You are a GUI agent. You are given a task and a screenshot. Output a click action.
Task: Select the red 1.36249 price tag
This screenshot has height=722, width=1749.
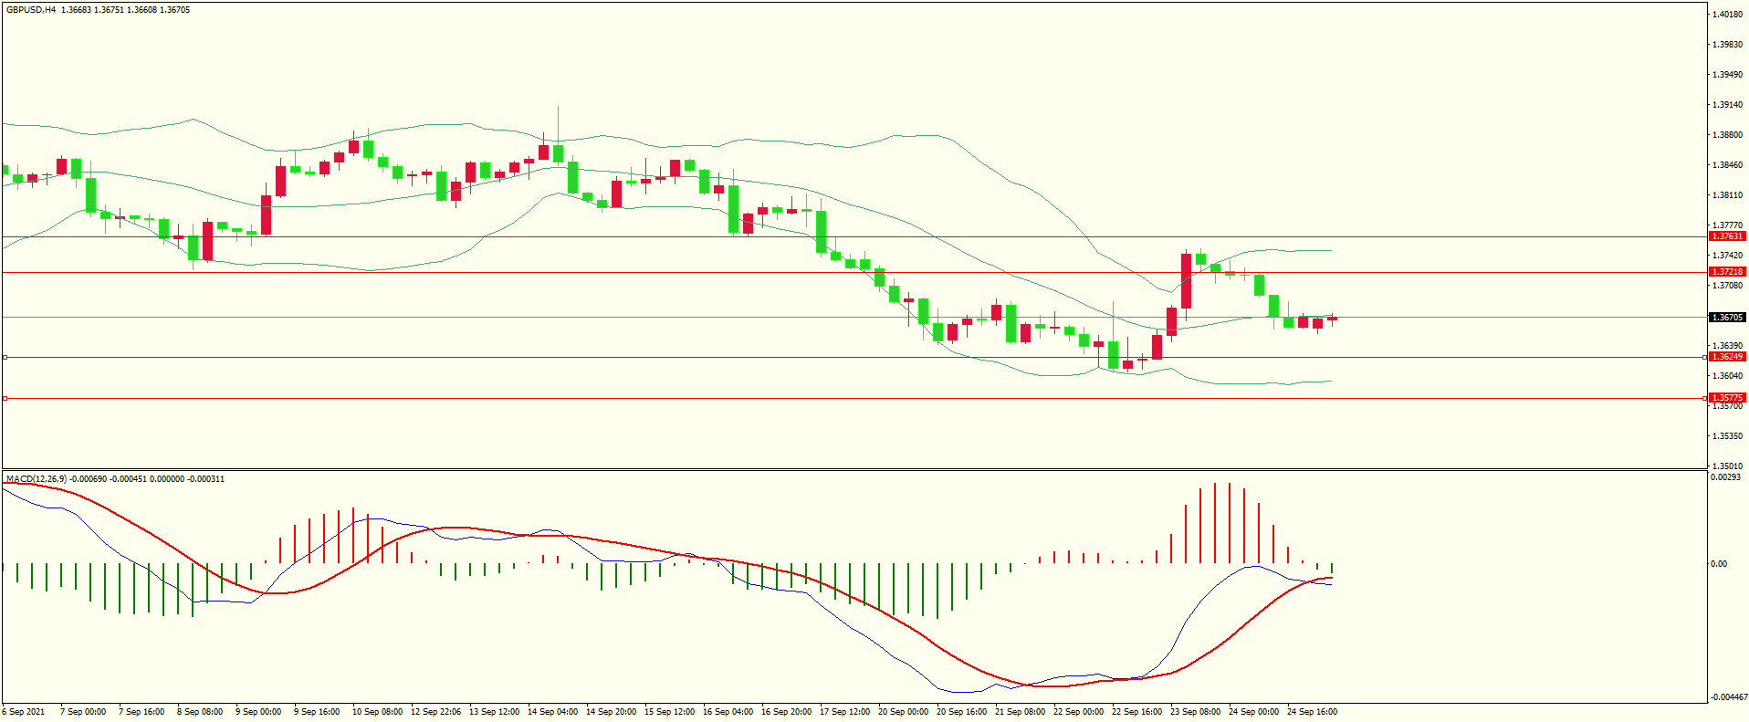pyautogui.click(x=1727, y=357)
